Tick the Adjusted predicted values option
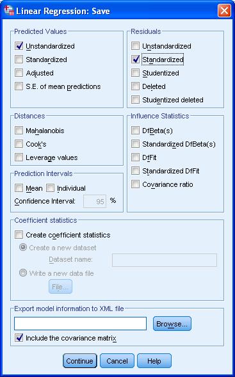This screenshot has width=235, height=377. tap(19, 72)
